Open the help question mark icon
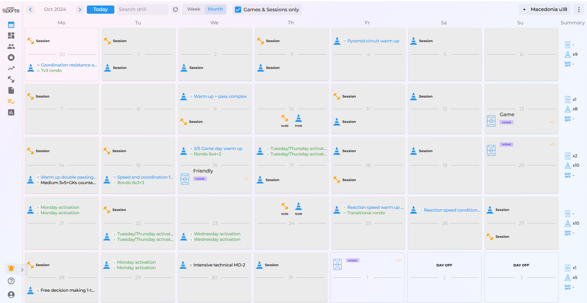This screenshot has width=587, height=303. (11, 281)
